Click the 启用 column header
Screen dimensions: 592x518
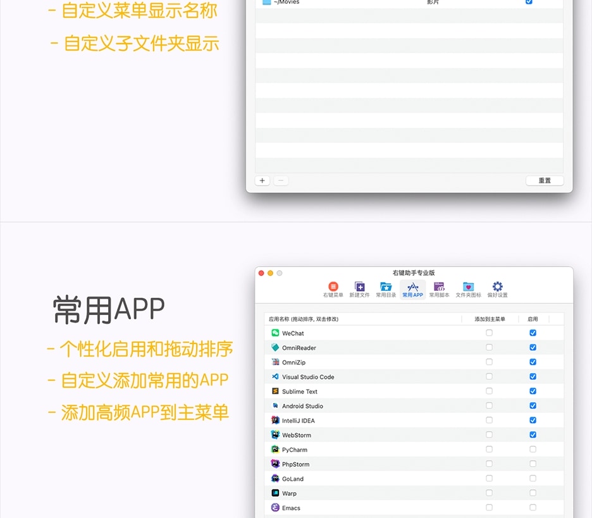point(533,319)
